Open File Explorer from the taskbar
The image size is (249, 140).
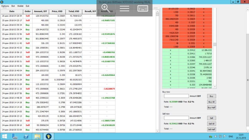click(37, 136)
